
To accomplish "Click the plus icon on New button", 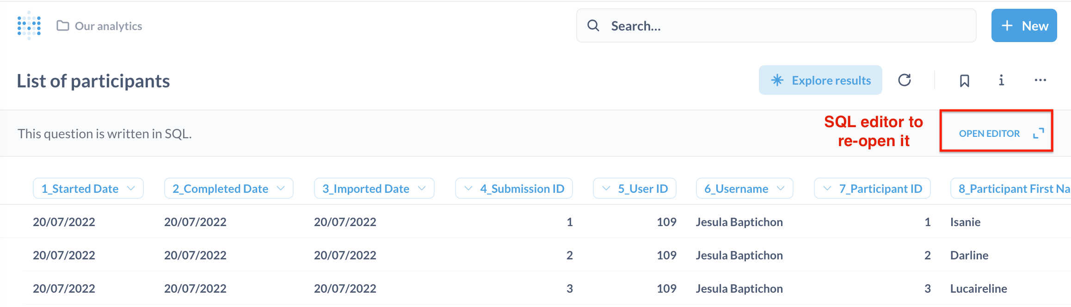I will 1007,25.
